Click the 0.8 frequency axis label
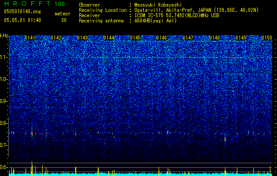Image resolution: width=277 pixels, height=176 pixels. (4, 123)
